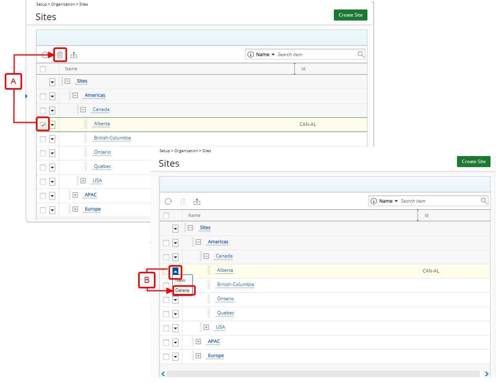This screenshot has height=382, width=500.
Task: Click the left scroll arrow in lower panel
Action: pyautogui.click(x=163, y=374)
